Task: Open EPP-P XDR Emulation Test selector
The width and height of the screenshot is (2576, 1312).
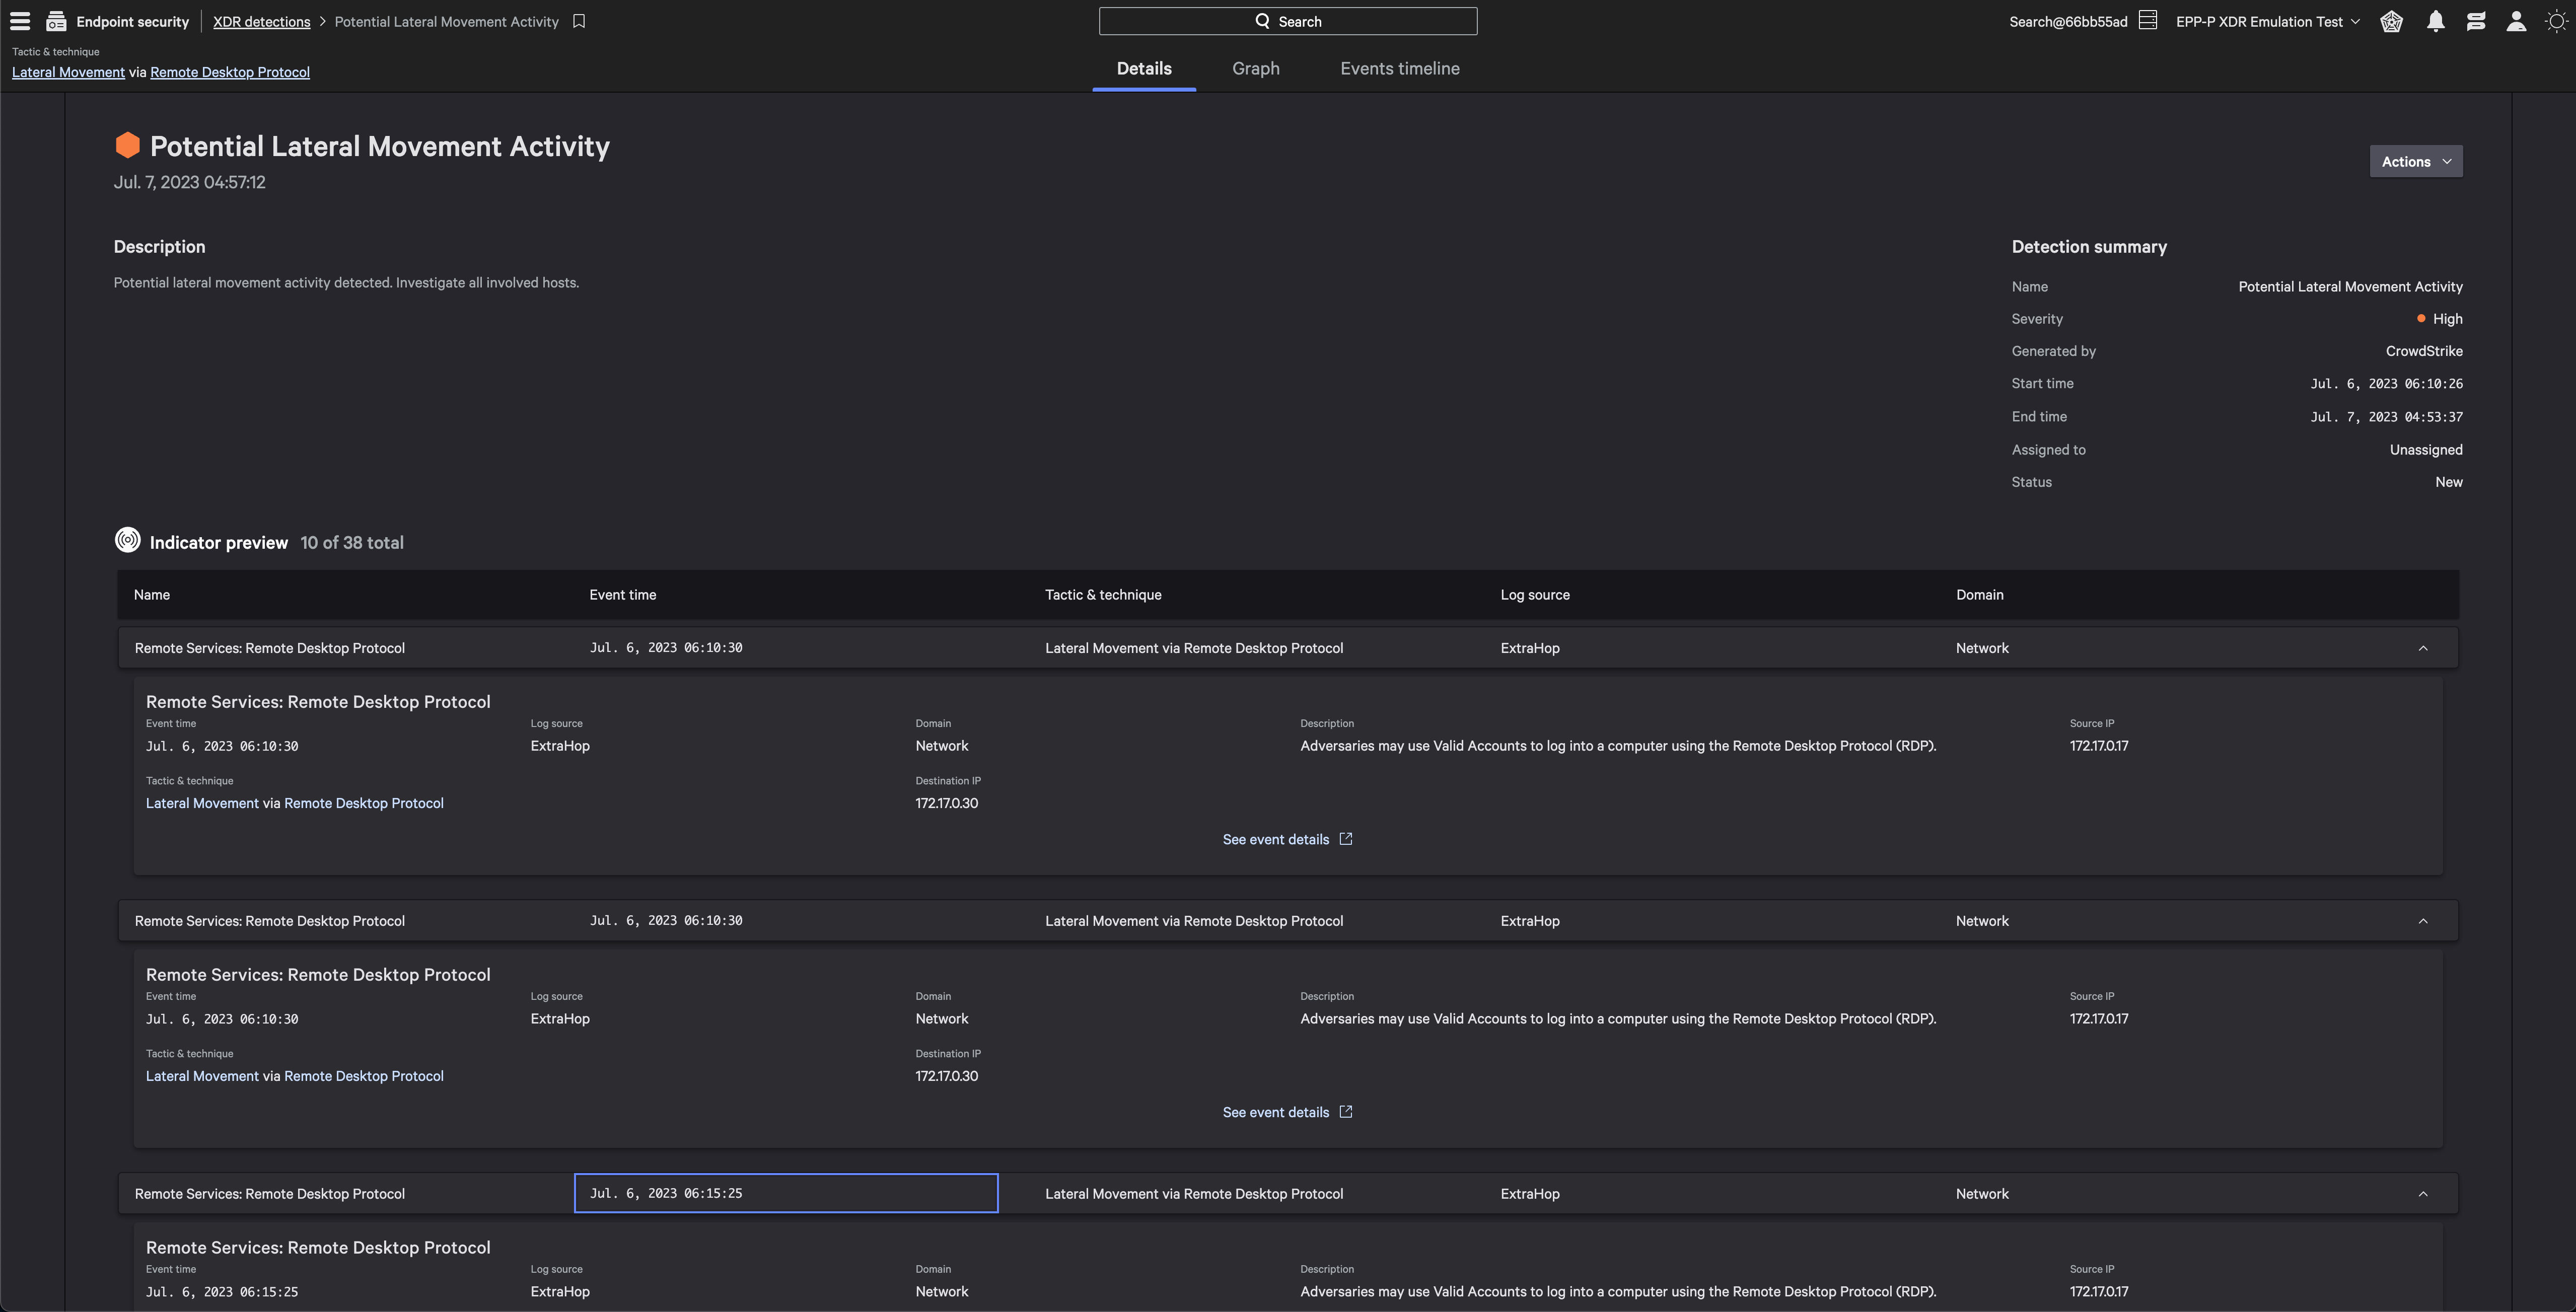Action: (2267, 21)
